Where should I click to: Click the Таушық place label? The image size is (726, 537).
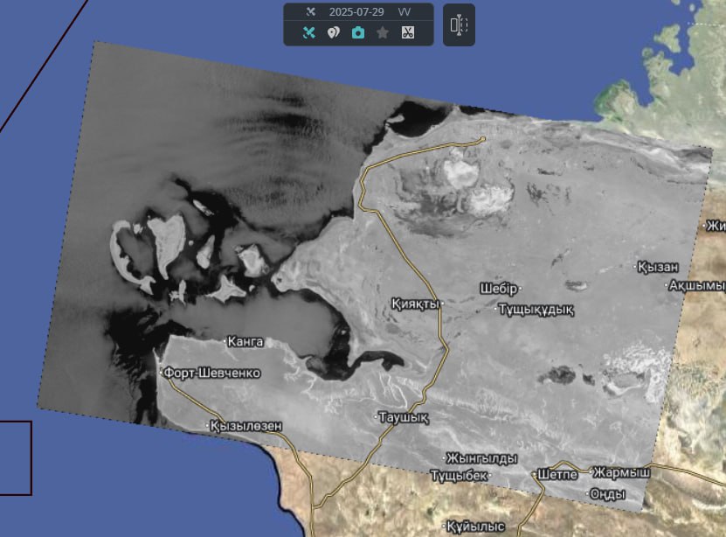click(404, 417)
